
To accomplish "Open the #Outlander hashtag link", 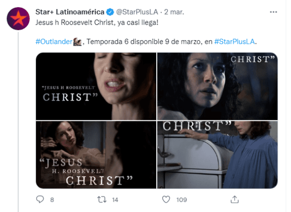I will (54, 42).
